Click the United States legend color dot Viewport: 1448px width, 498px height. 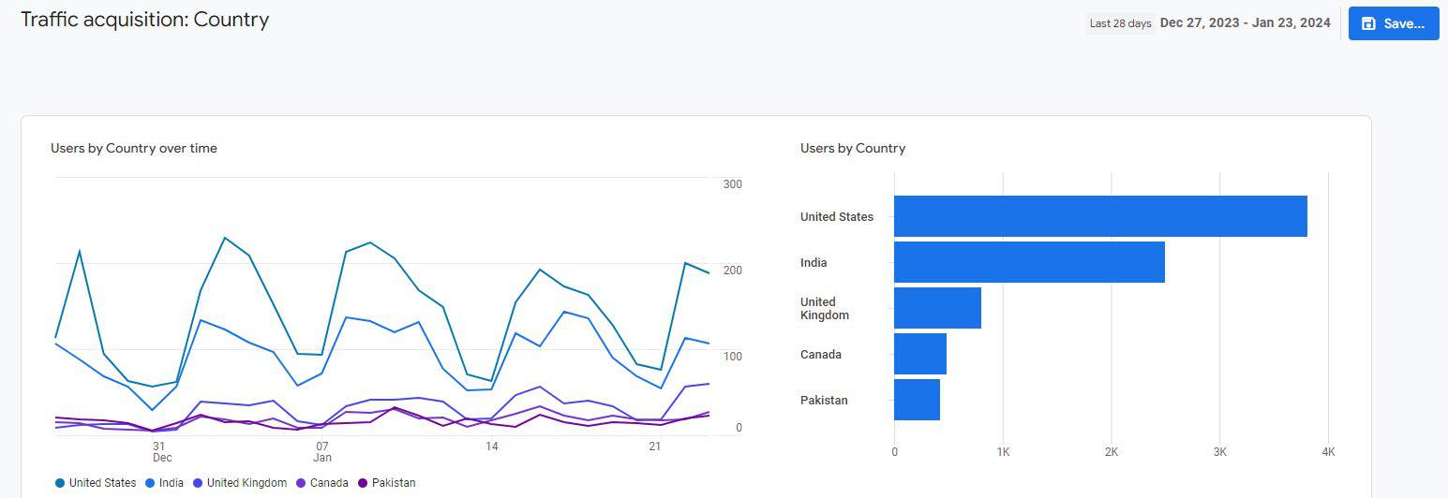click(60, 483)
